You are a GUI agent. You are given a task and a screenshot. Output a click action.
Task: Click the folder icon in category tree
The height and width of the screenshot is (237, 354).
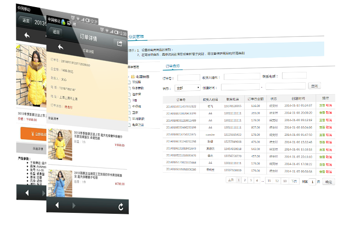click(x=133, y=76)
